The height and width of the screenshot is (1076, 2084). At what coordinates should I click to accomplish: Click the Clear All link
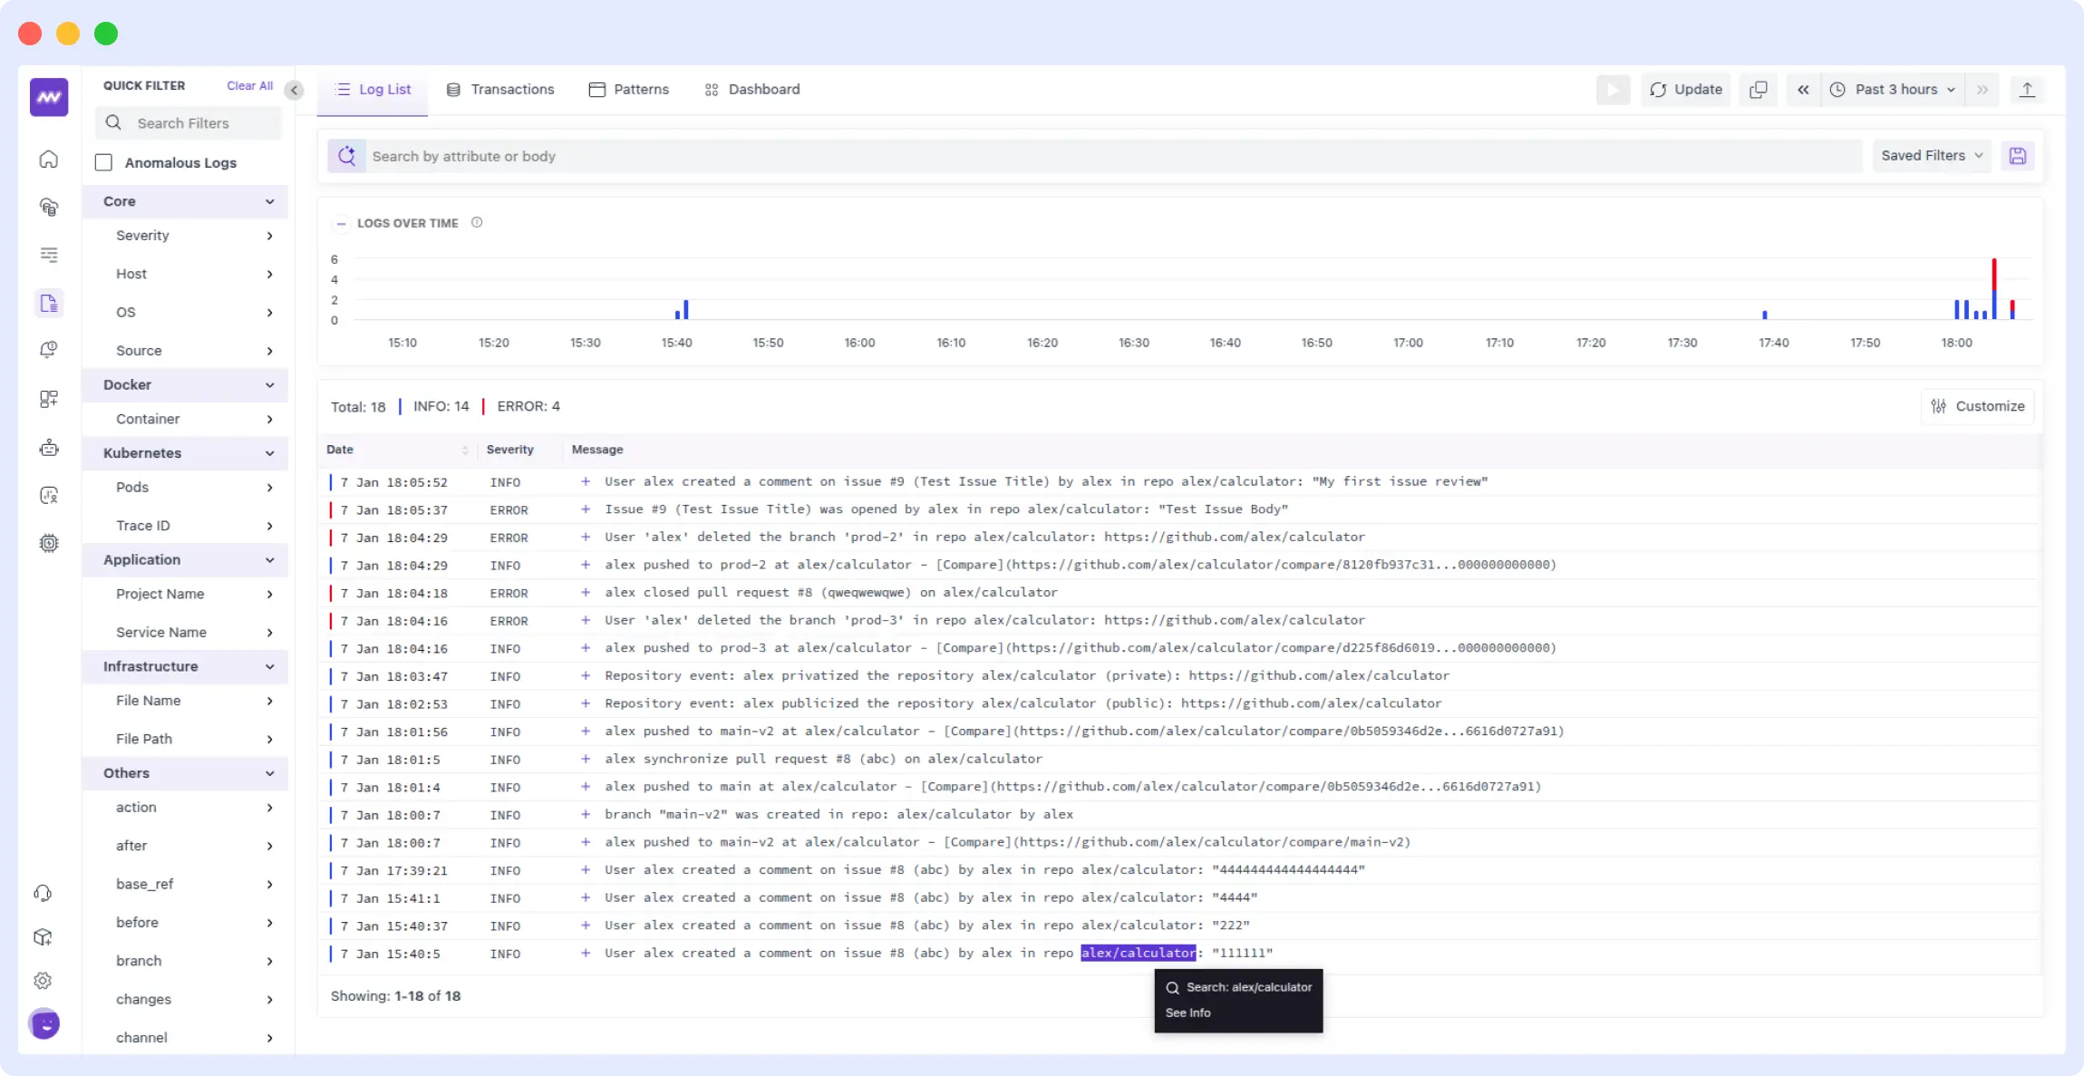point(250,84)
